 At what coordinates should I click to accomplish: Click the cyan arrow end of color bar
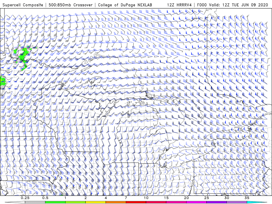coord(257,202)
